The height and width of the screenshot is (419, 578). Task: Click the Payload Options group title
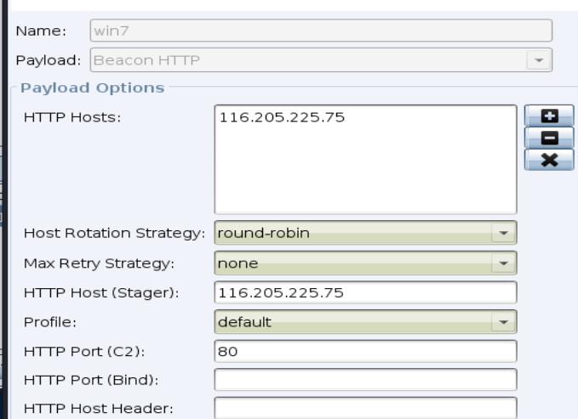click(x=92, y=88)
